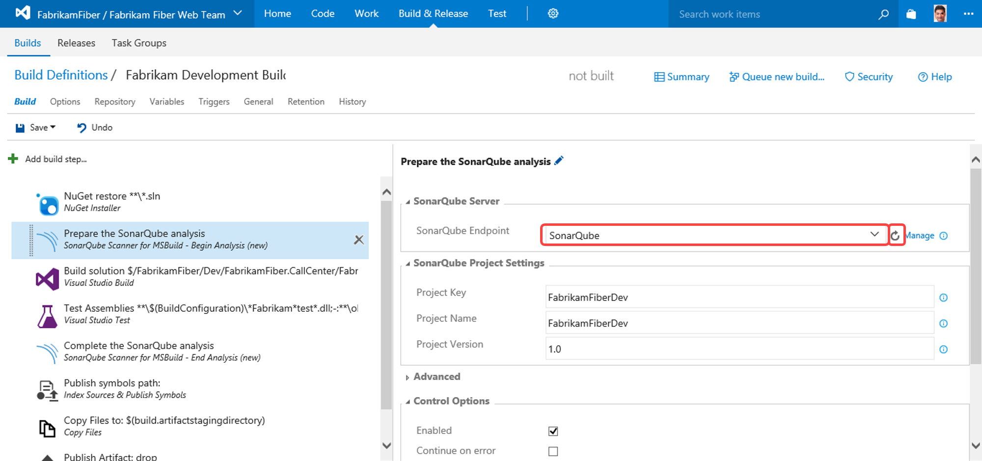The width and height of the screenshot is (982, 461).
Task: Click the Visual Studio logo icon
Action: 23,13
